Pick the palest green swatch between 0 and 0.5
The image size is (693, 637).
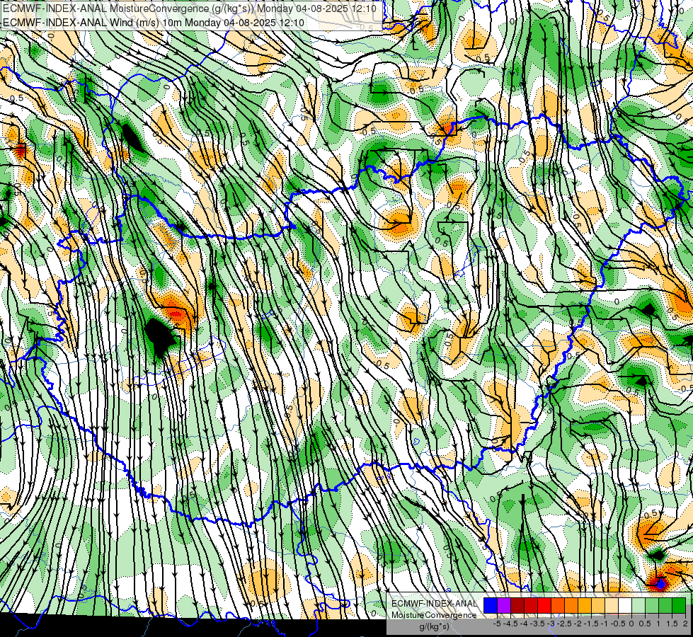pyautogui.click(x=638, y=606)
